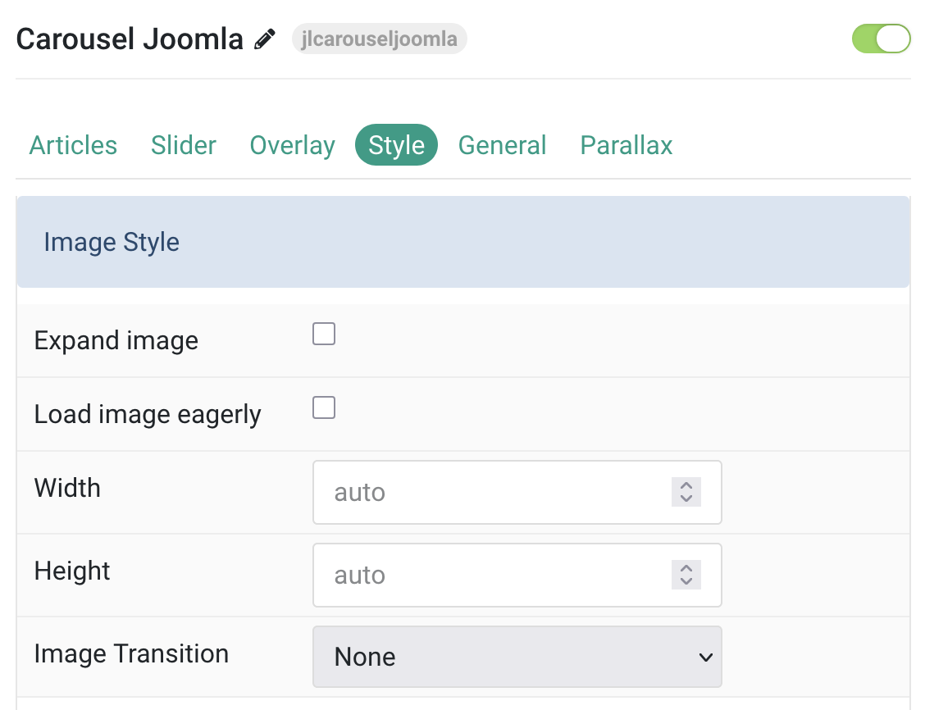Open the Articles tab
This screenshot has height=710, width=925.
click(x=73, y=145)
